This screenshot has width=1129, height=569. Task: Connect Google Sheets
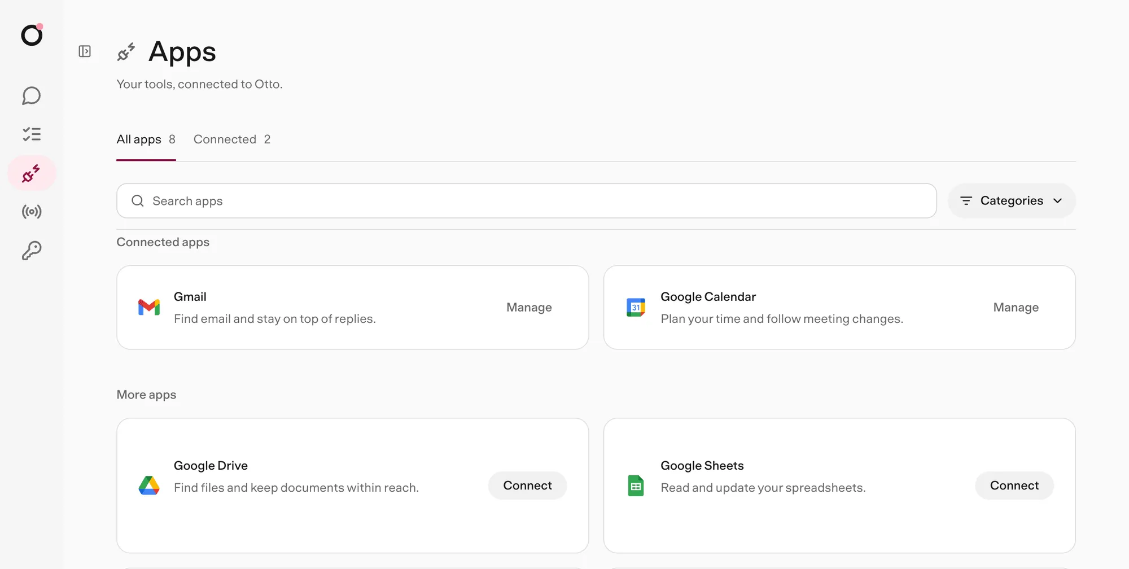pos(1014,485)
